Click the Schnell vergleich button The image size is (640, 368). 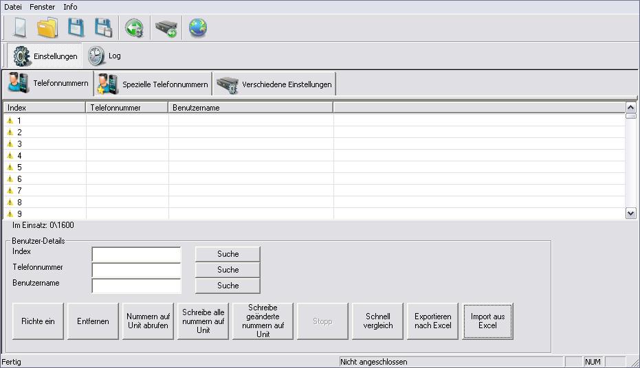tap(378, 321)
